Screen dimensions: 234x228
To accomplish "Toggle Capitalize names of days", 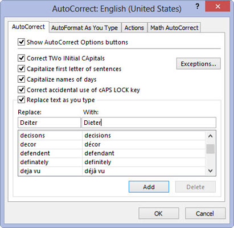I will [21, 79].
